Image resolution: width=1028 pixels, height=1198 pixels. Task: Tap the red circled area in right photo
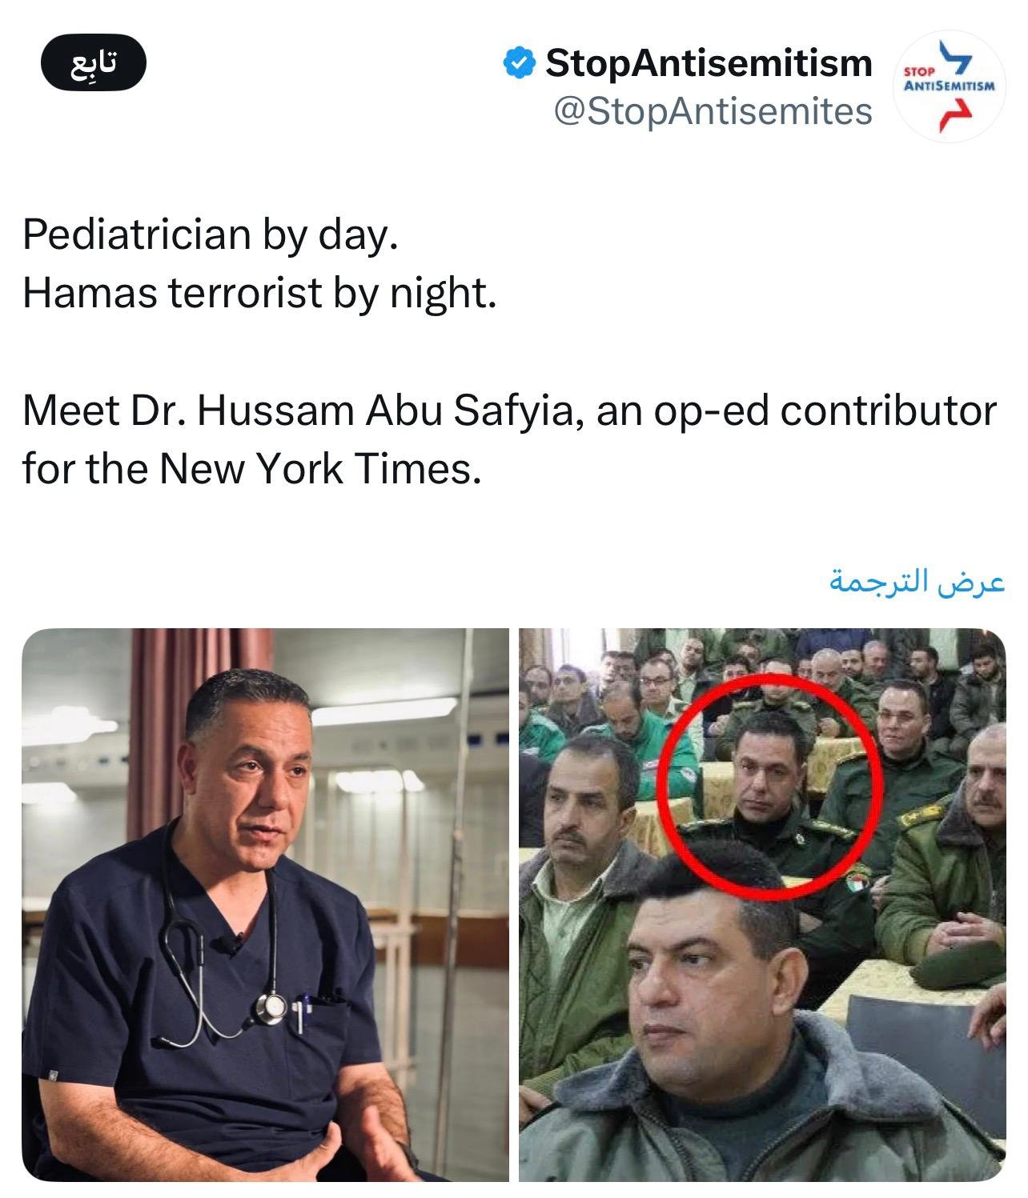(x=769, y=786)
